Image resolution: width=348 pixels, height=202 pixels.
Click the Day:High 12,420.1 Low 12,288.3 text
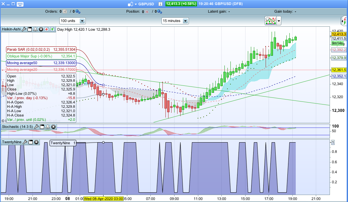tap(84, 29)
